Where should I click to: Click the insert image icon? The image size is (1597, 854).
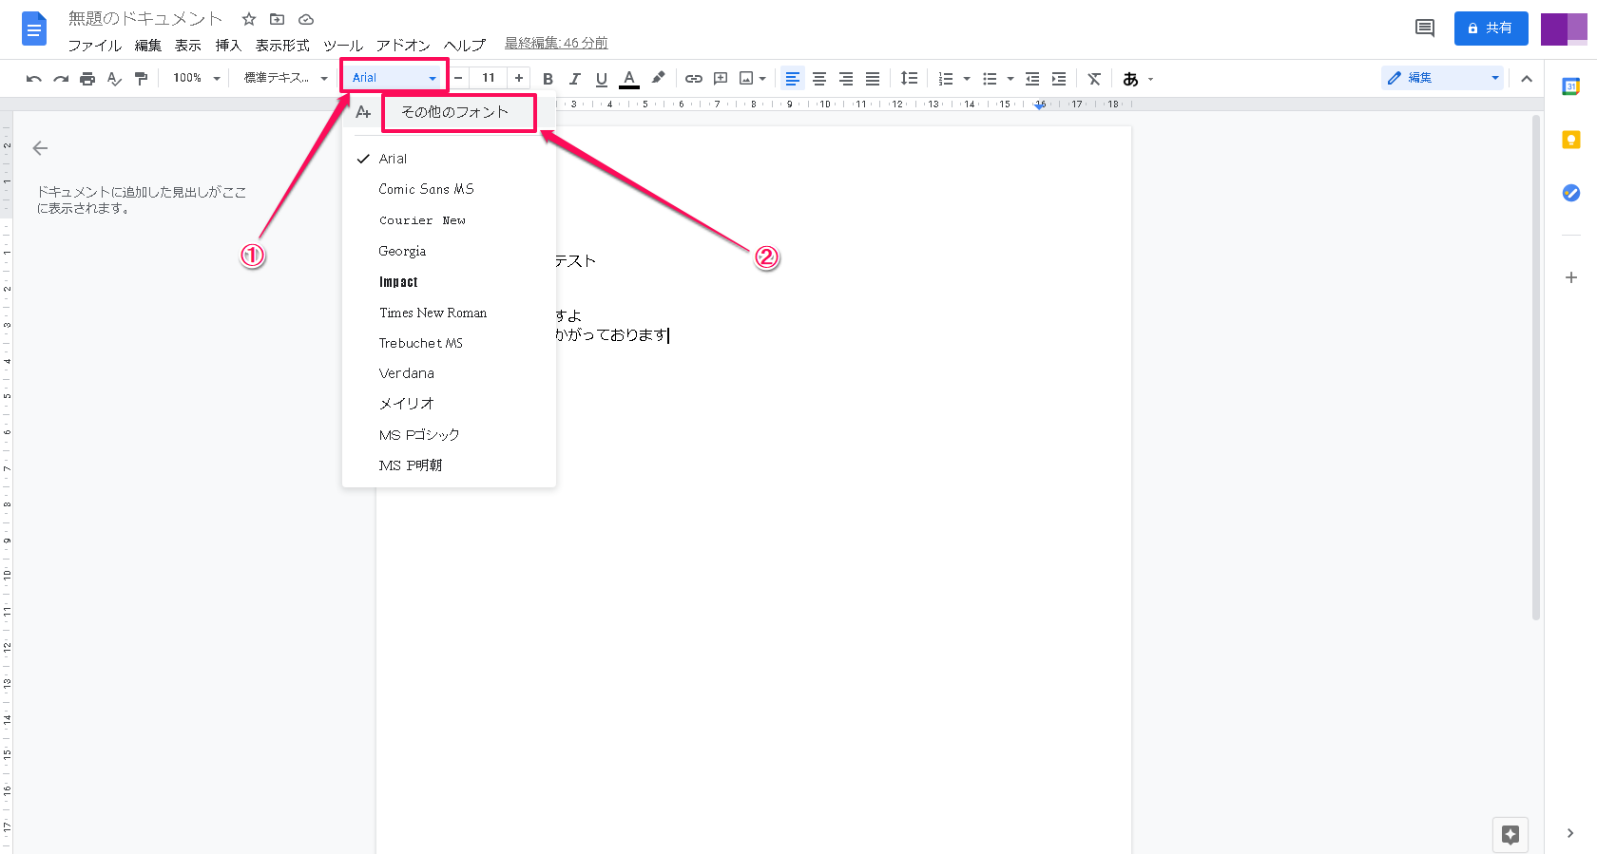[746, 79]
